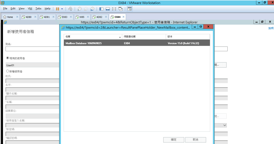Toggle the thumbnail bar view icon

tap(108, 9)
